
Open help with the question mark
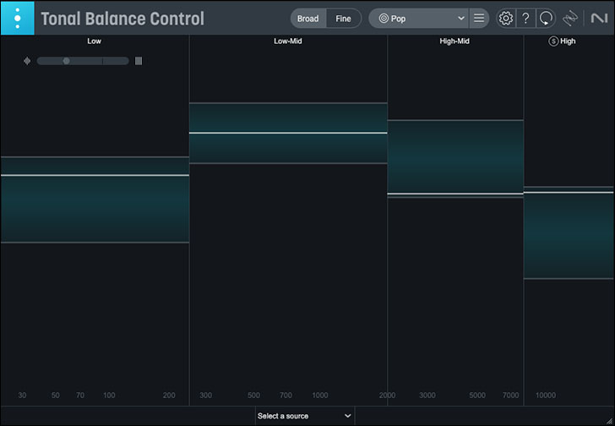pos(526,19)
